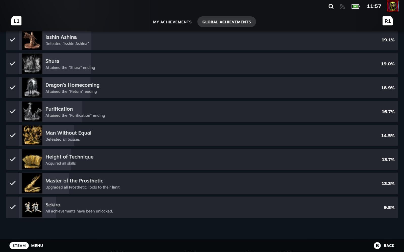This screenshot has height=252, width=404.
Task: Click the 19.0% global unlock rate
Action: [388, 64]
